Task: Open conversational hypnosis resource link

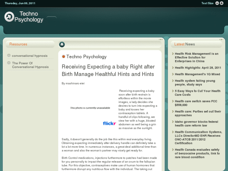Action: (x=30, y=56)
